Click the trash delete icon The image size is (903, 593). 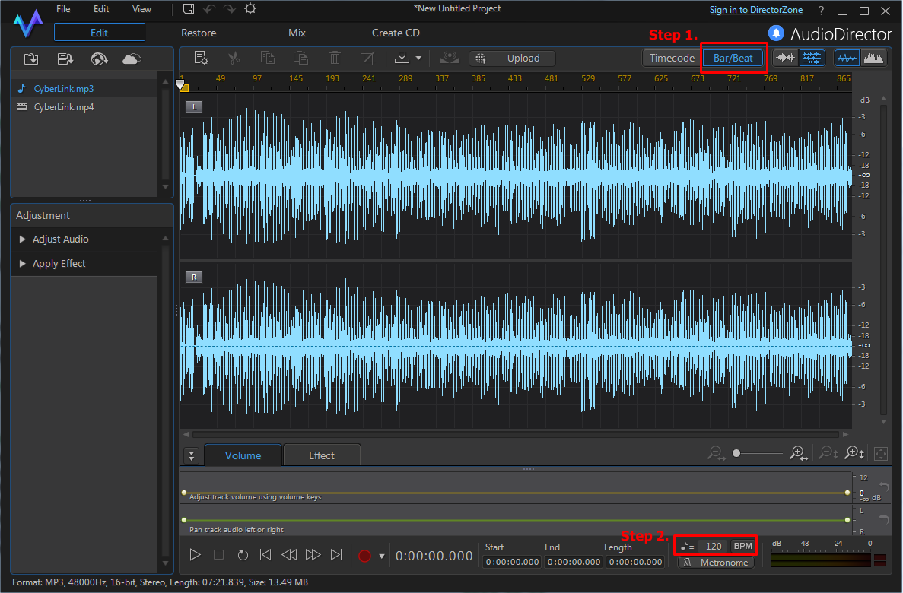335,58
